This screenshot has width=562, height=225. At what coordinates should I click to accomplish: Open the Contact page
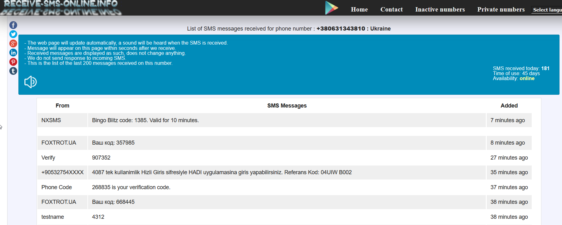click(391, 10)
